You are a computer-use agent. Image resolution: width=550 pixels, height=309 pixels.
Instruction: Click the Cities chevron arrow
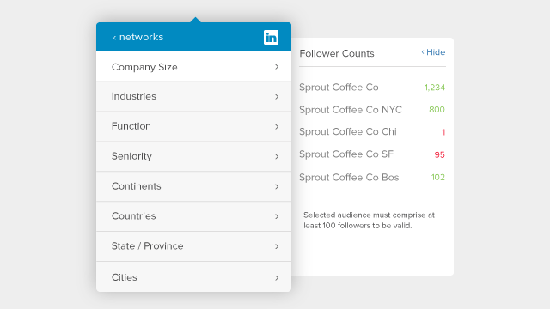[277, 278]
